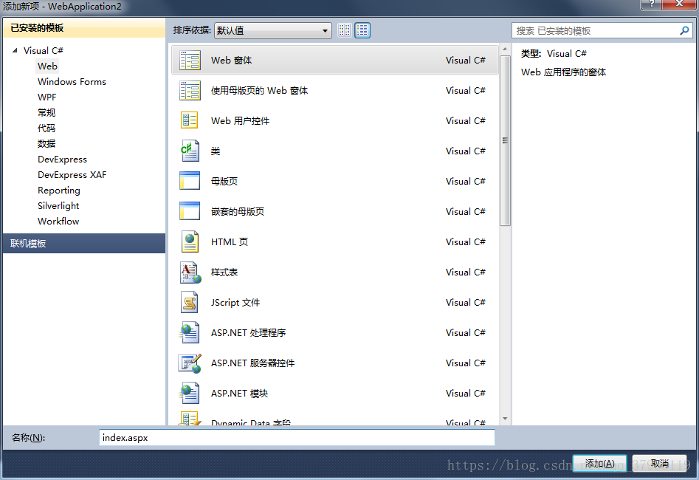699x480 pixels.
Task: Select Windows Forms category
Action: tap(72, 82)
